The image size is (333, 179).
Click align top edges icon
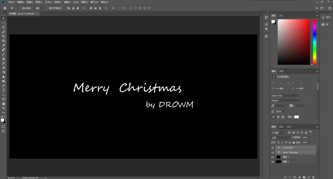[x=91, y=8]
